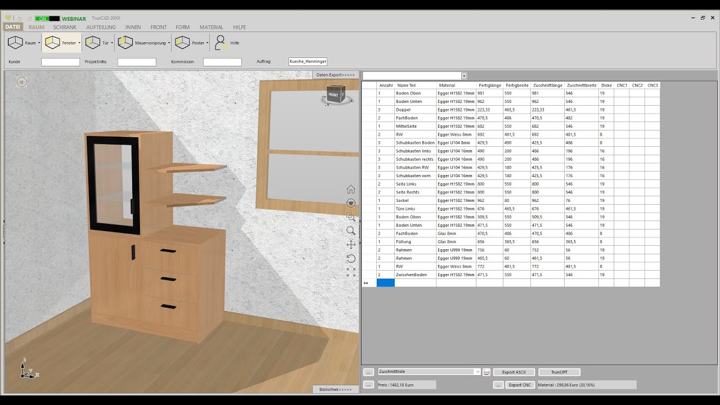Click the rotate view icon in viewport

tap(351, 258)
